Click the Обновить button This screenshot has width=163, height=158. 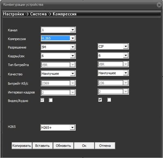(x=63, y=146)
